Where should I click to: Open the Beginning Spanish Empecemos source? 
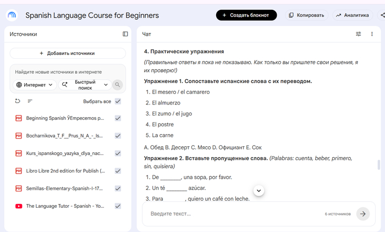[65, 118]
